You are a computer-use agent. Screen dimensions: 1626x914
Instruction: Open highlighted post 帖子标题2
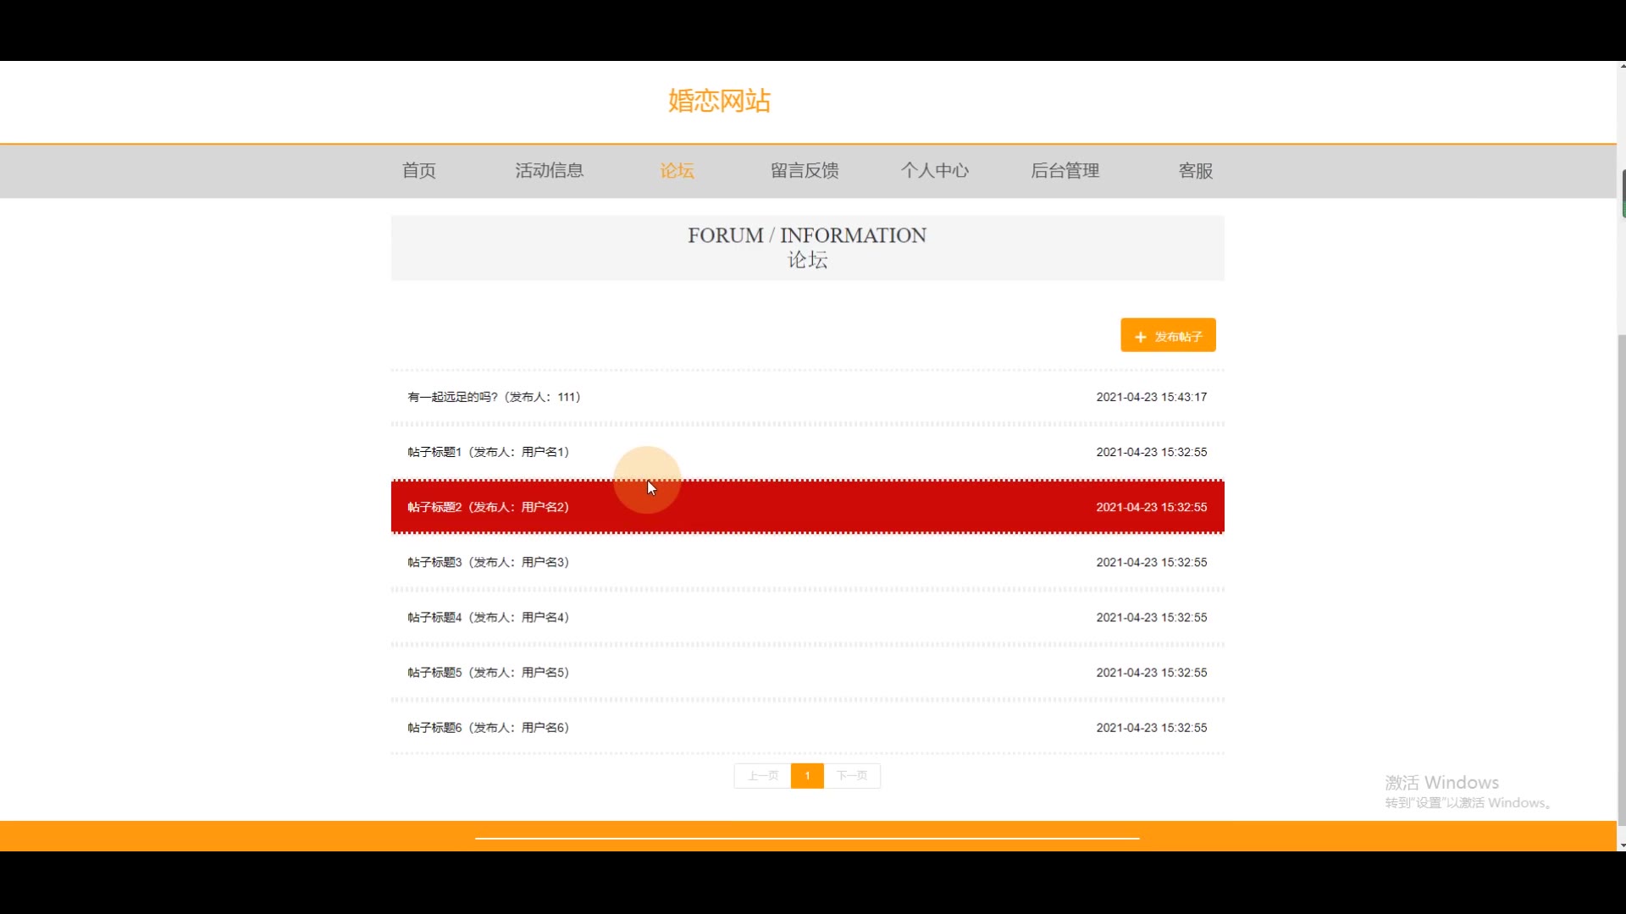point(488,507)
